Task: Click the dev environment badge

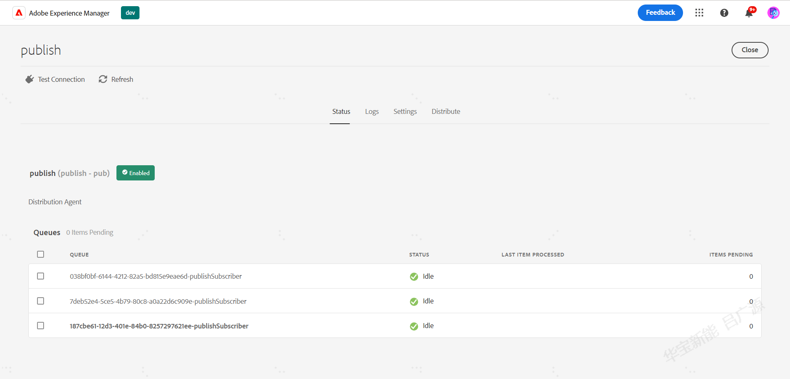Action: coord(130,13)
